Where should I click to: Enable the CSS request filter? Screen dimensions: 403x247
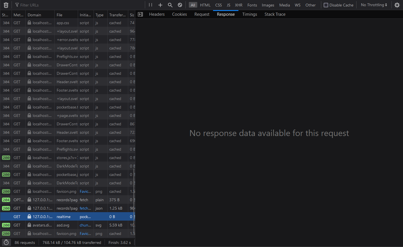click(218, 5)
